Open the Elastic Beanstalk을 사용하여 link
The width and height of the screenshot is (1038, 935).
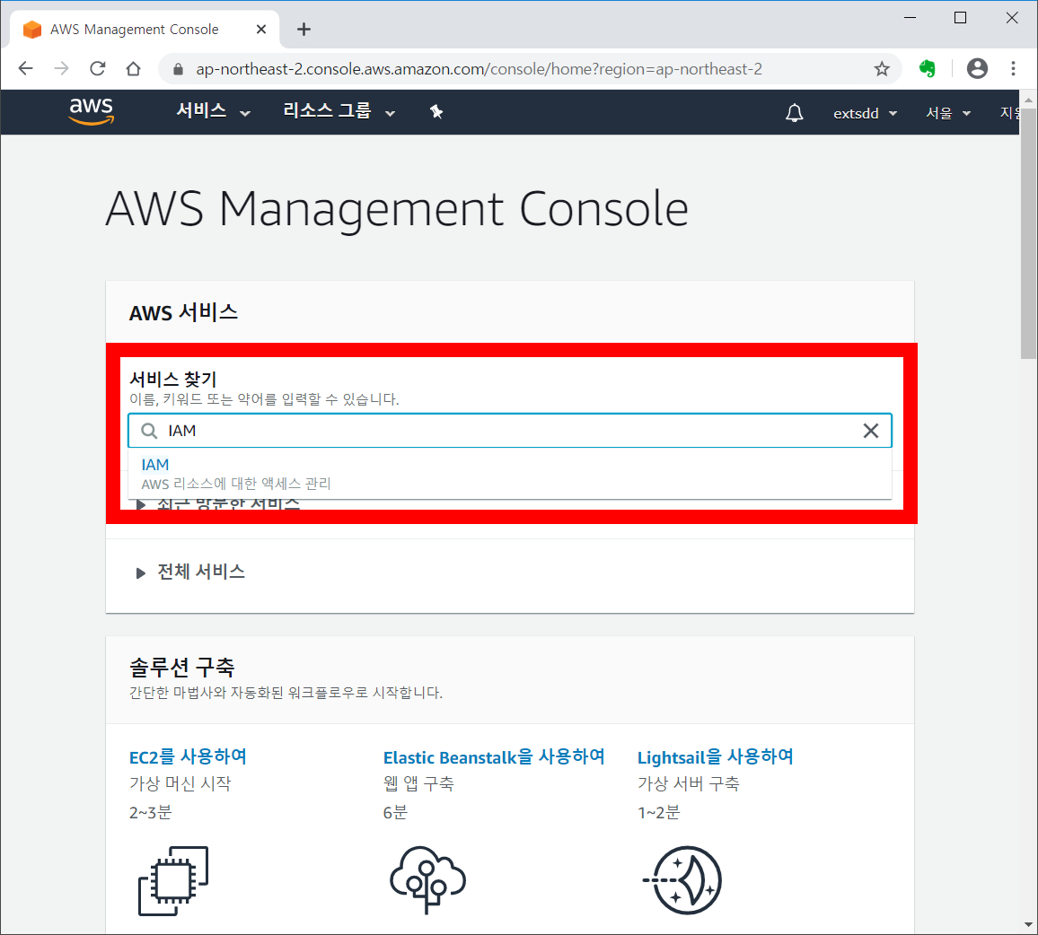pyautogui.click(x=494, y=756)
